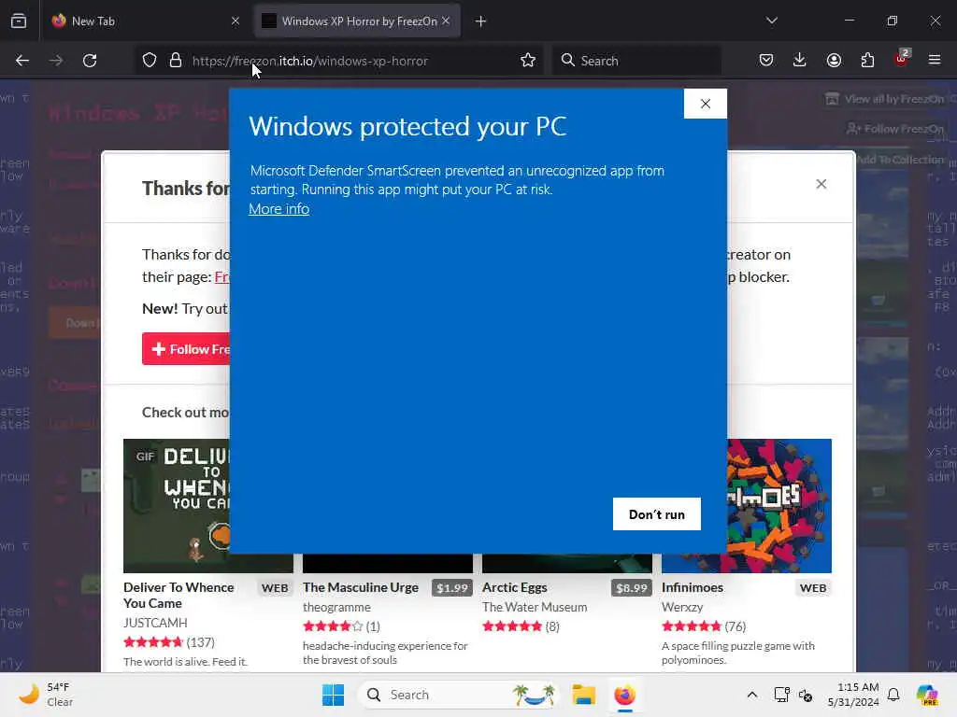
Task: Save page to Pocket icon
Action: (766, 61)
